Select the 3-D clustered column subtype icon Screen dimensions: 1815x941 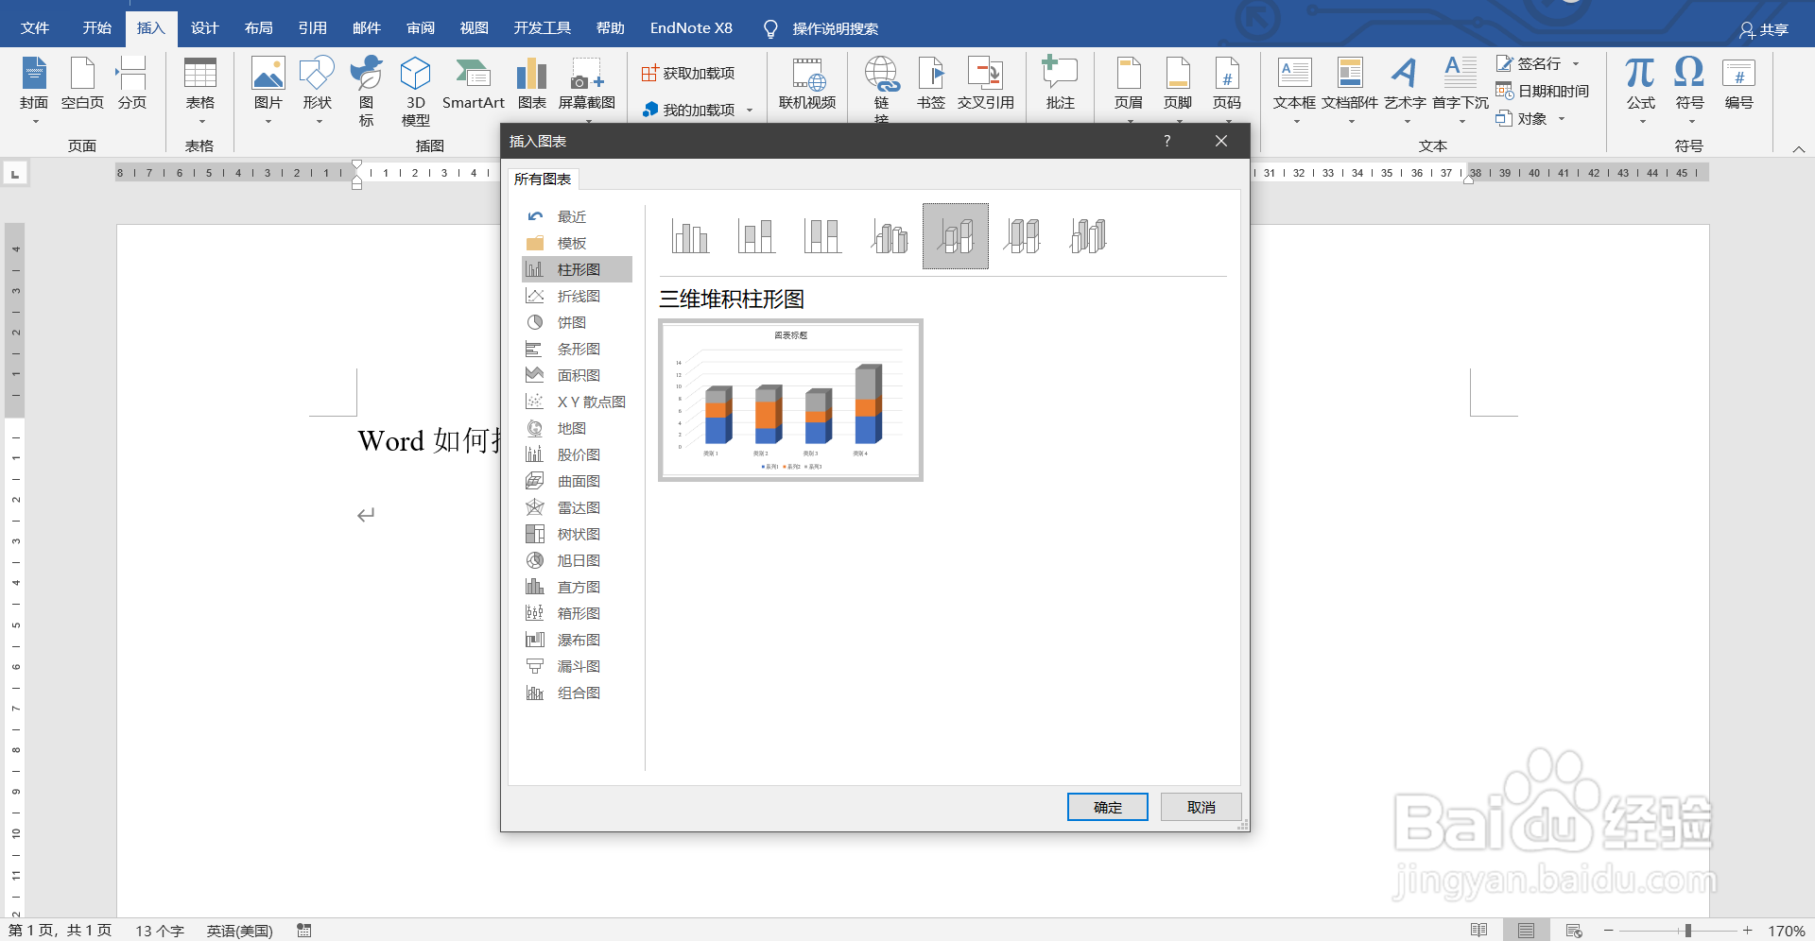pos(889,236)
